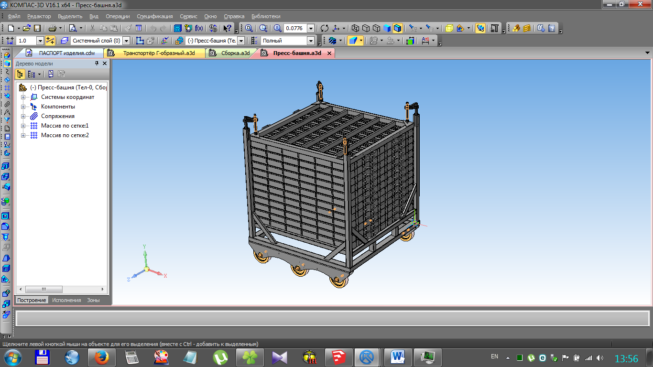Select Массив по сетке:1 in tree
This screenshot has height=367, width=653.
click(65, 126)
